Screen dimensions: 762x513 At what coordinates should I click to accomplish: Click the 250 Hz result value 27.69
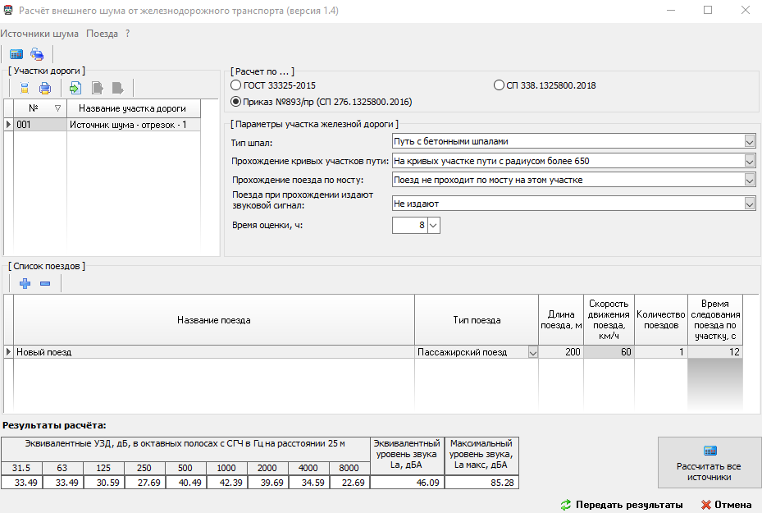coord(144,483)
